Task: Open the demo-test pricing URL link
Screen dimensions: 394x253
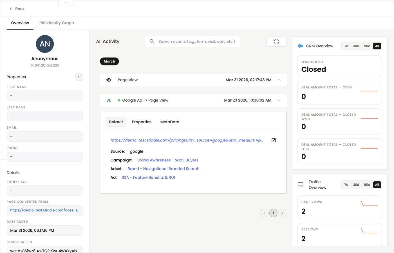Action: point(187,140)
